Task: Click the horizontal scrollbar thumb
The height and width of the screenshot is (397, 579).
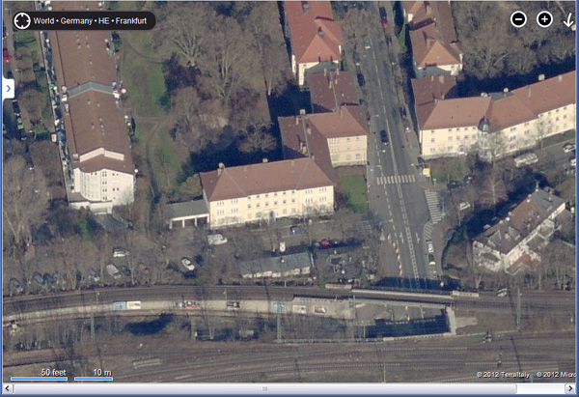Action: pyautogui.click(x=264, y=388)
